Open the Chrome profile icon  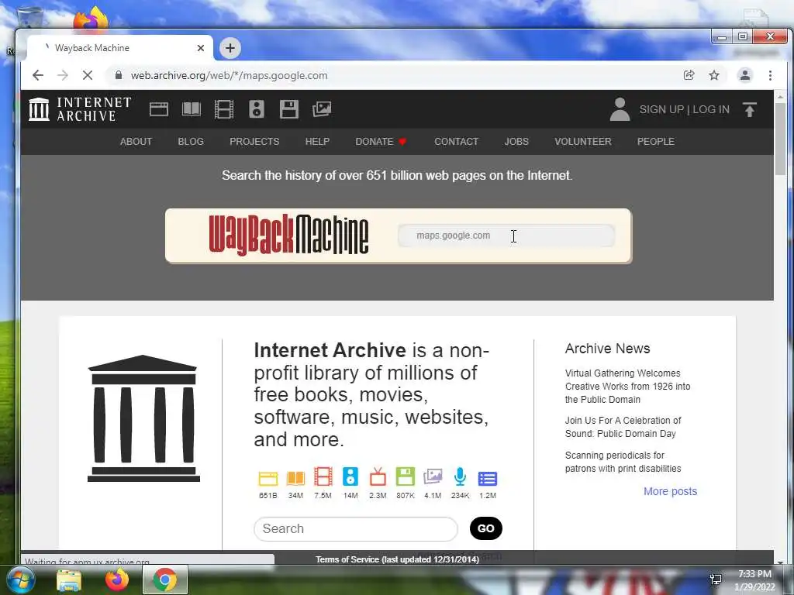(745, 75)
